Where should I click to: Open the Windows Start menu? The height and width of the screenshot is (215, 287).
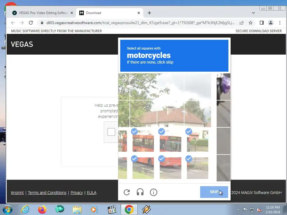coord(8,209)
